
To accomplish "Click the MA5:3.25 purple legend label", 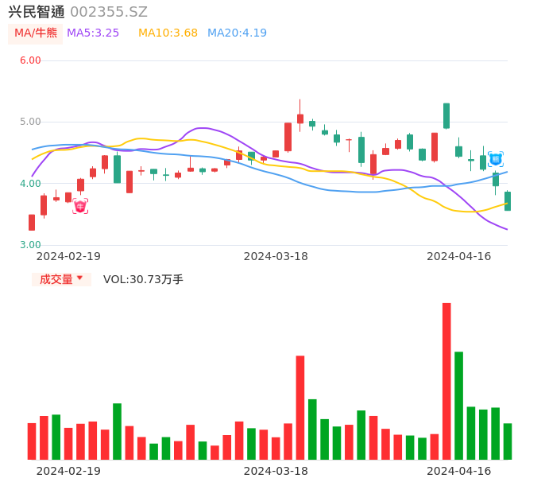I will pyautogui.click(x=93, y=33).
